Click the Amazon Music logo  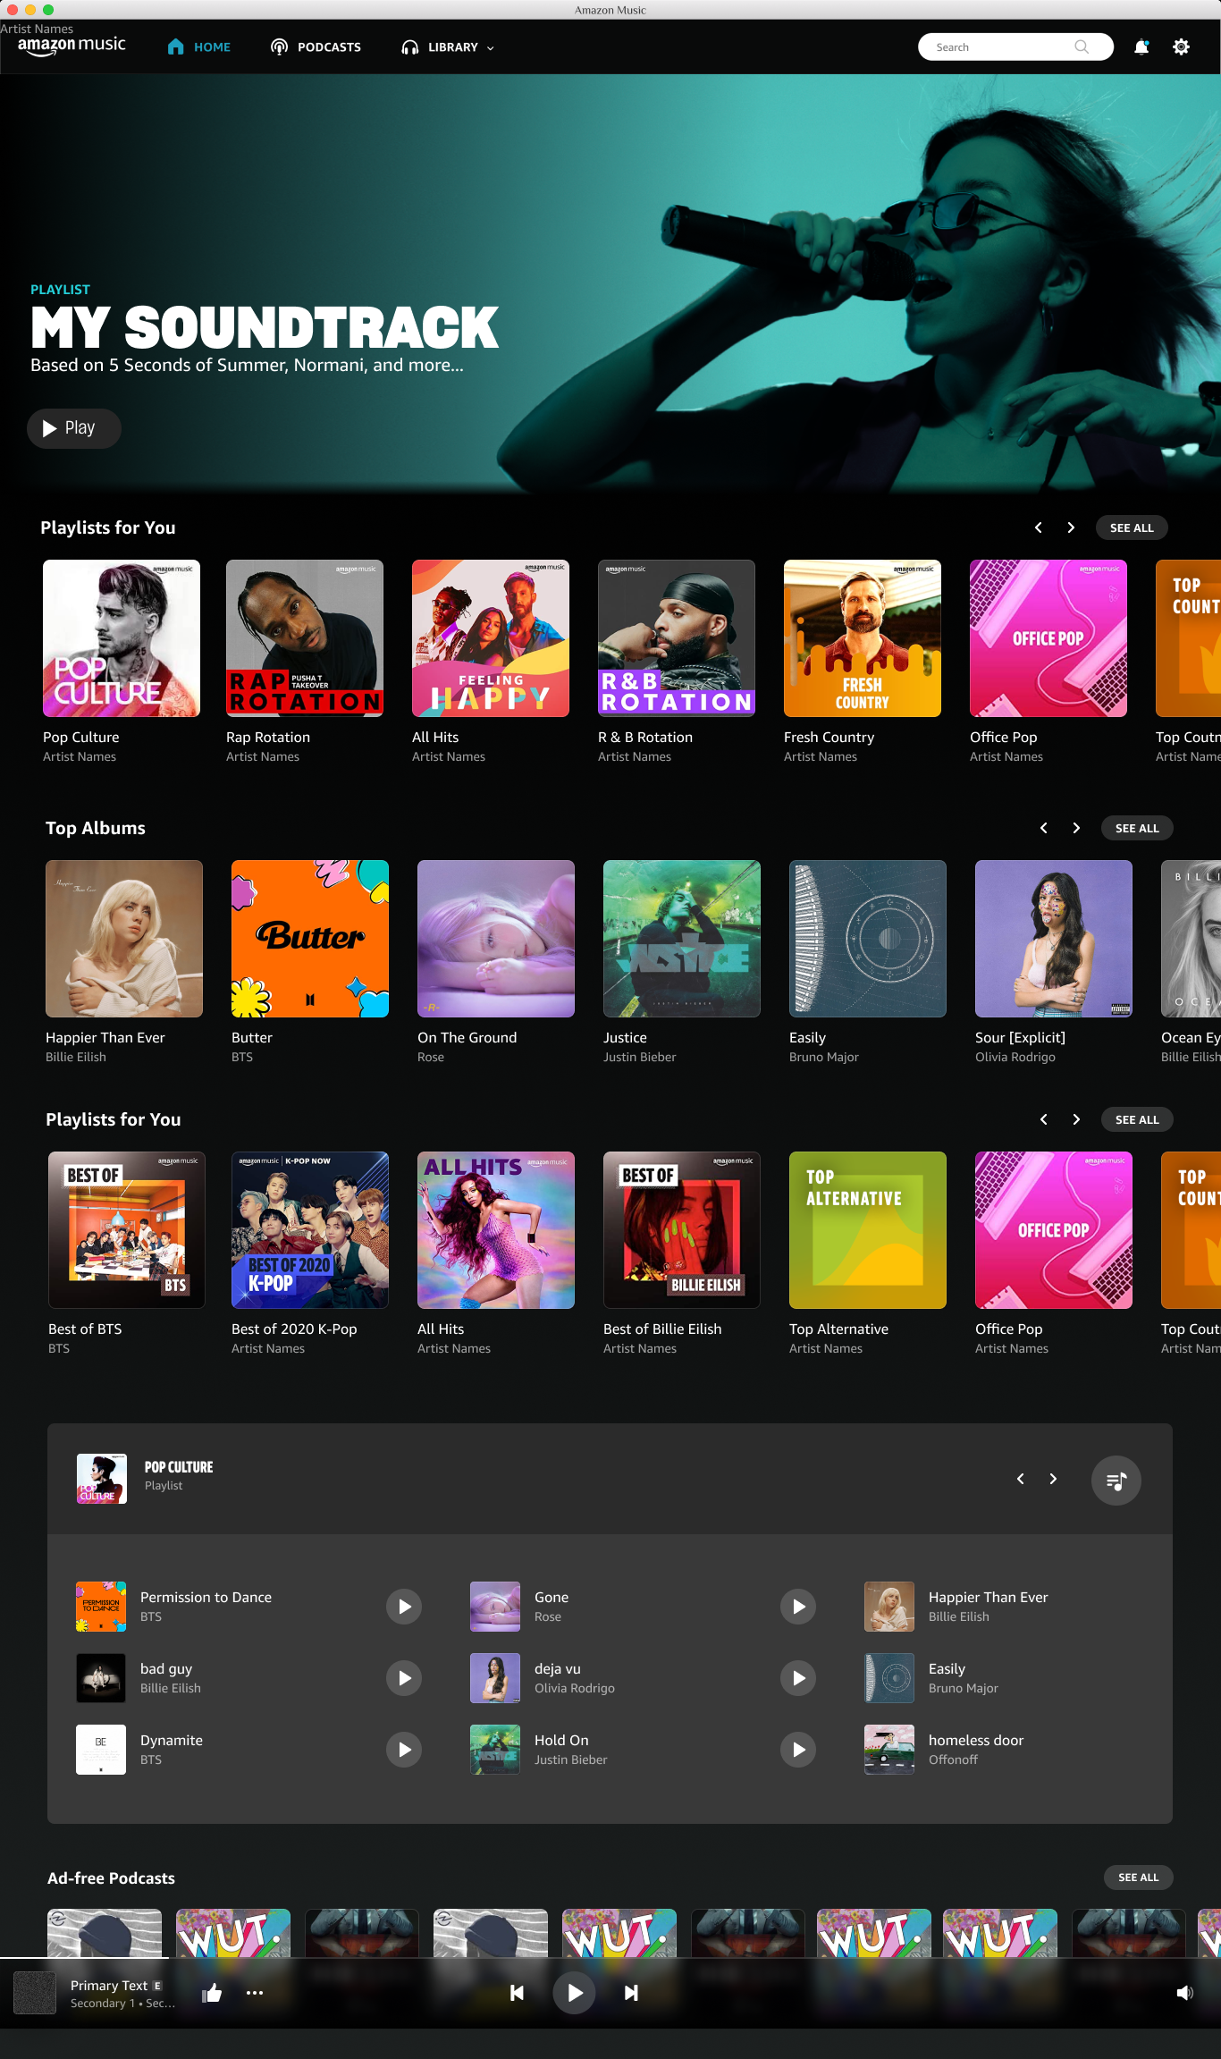click(72, 46)
